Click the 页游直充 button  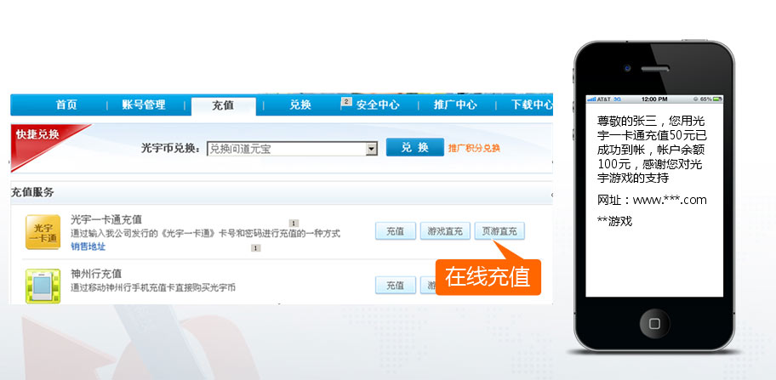click(x=499, y=231)
